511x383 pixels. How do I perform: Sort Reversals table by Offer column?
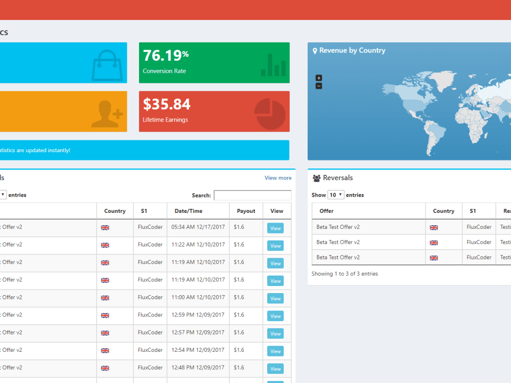pos(368,211)
